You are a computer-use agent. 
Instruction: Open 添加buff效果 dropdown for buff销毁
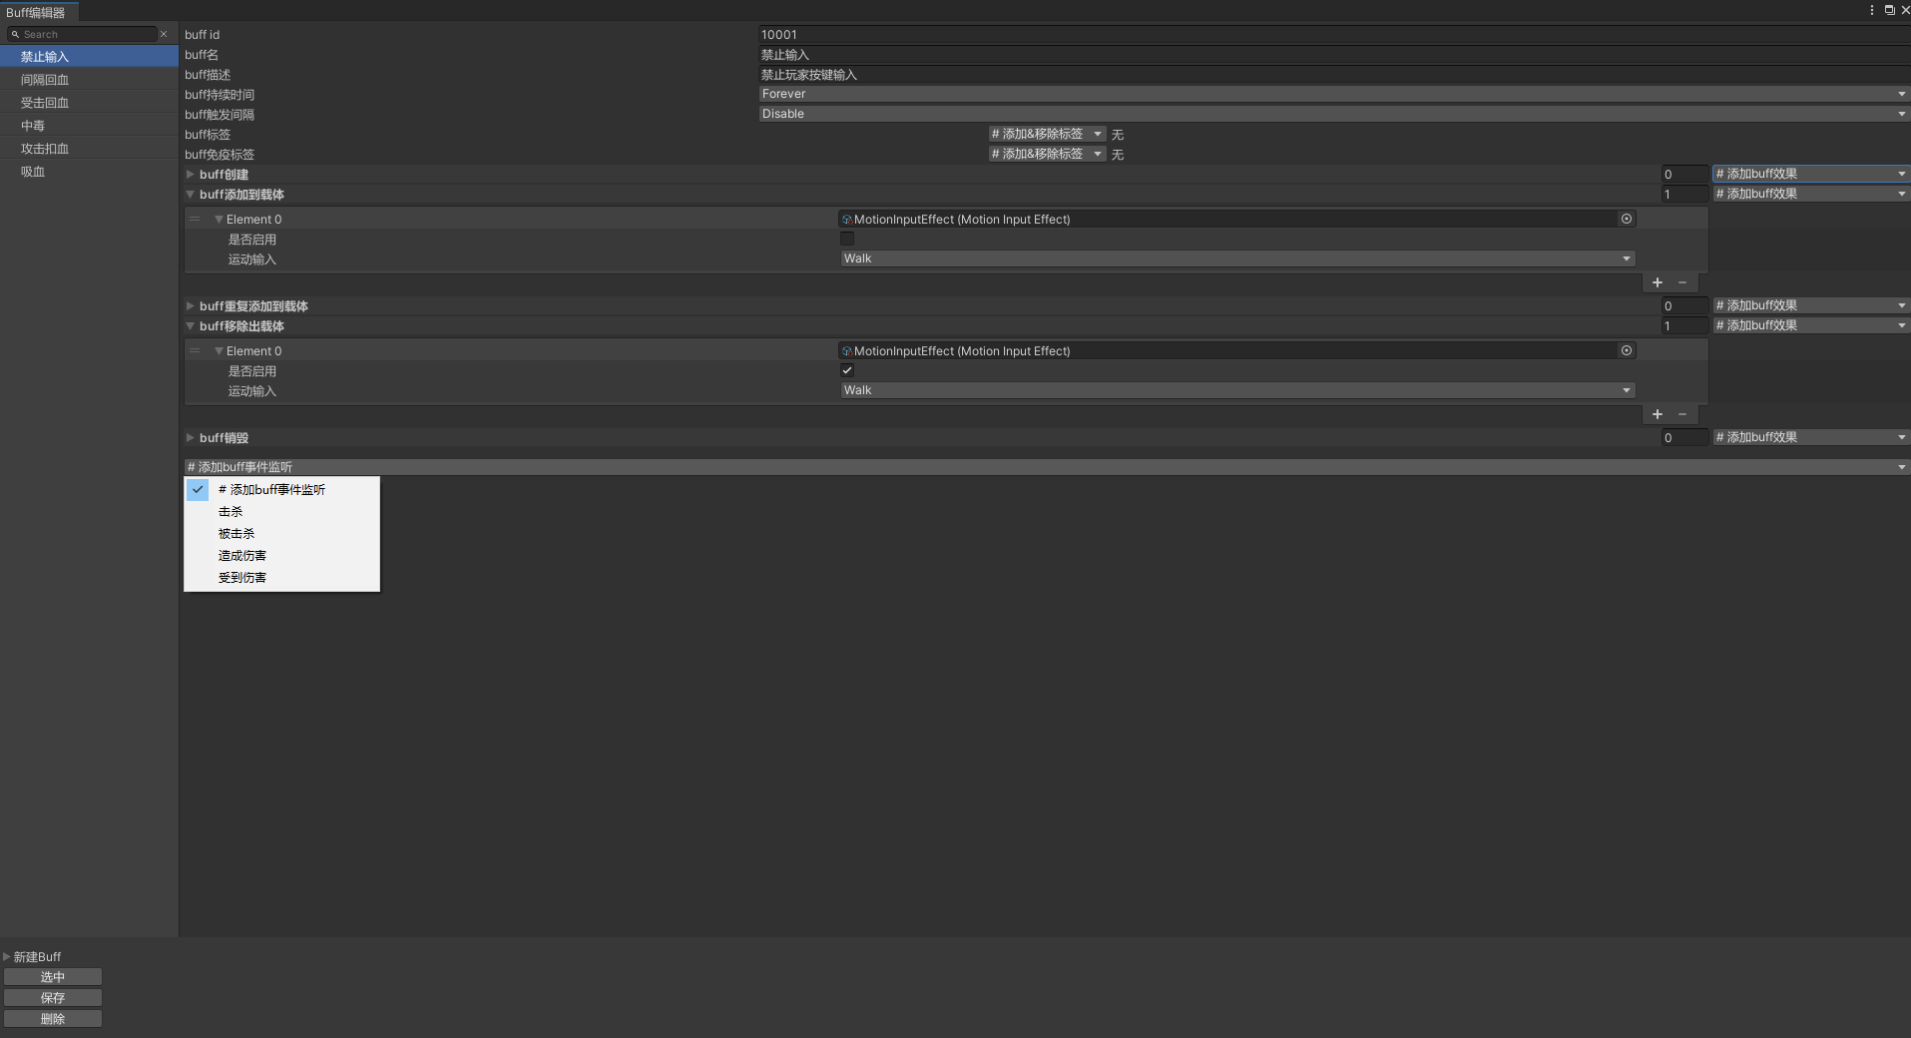coord(1811,437)
